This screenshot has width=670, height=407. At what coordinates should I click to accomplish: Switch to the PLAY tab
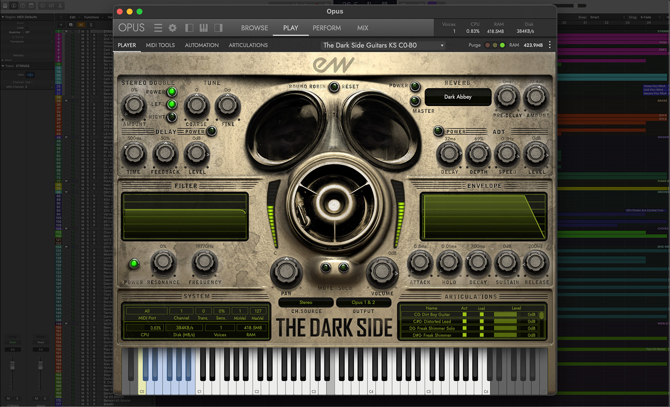click(291, 28)
